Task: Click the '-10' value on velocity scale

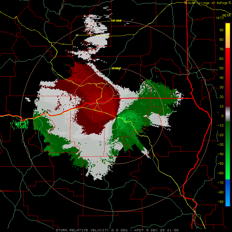Action: point(220,126)
